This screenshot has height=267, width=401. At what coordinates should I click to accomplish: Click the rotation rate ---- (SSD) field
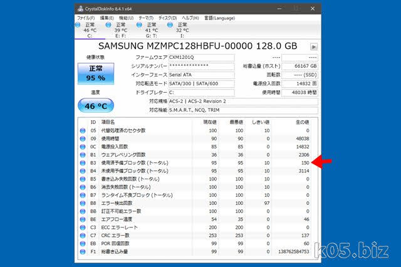[299, 75]
